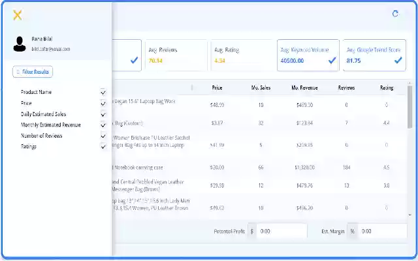Sort by Mo. Revenue column header
Screen dimensions: 418x261
(x=304, y=87)
